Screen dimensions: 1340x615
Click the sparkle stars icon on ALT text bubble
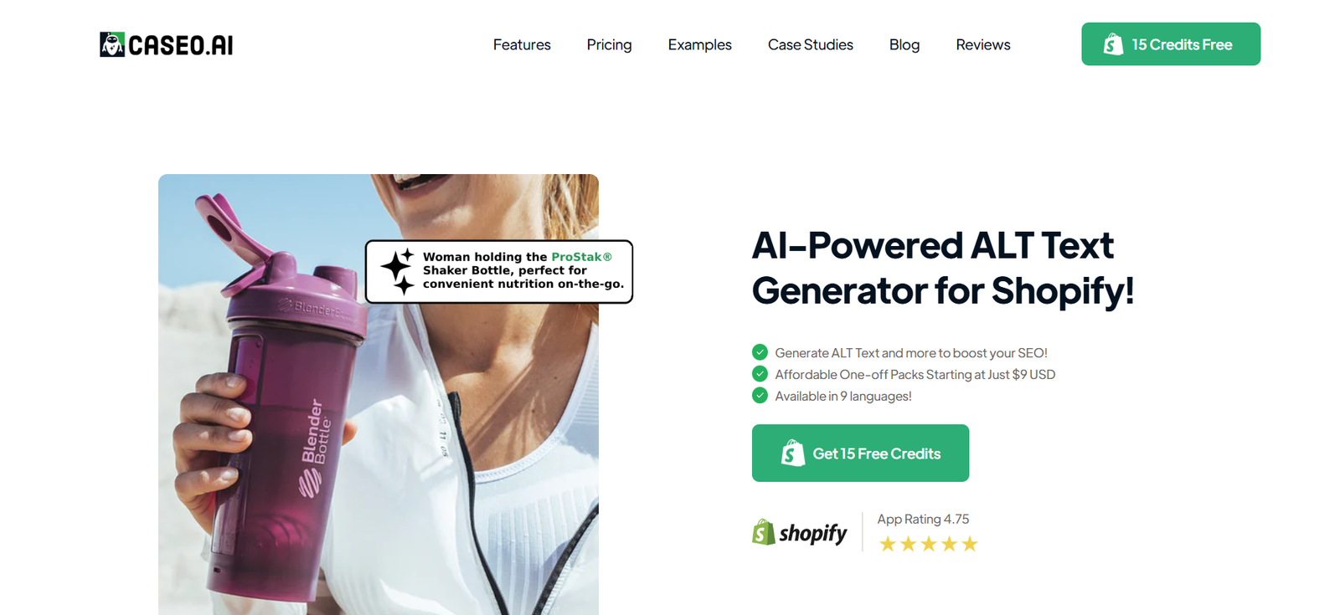pyautogui.click(x=398, y=271)
